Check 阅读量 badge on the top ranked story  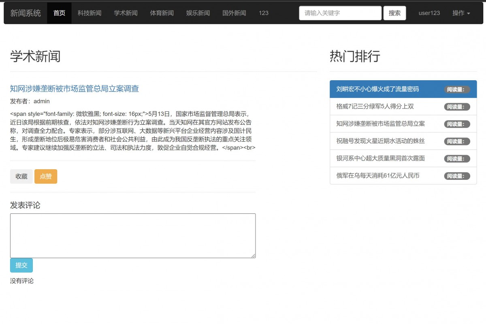click(457, 89)
